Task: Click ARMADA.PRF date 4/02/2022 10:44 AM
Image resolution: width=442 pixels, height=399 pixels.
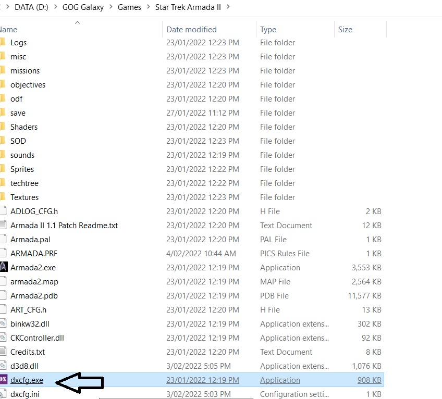Action: [201, 254]
